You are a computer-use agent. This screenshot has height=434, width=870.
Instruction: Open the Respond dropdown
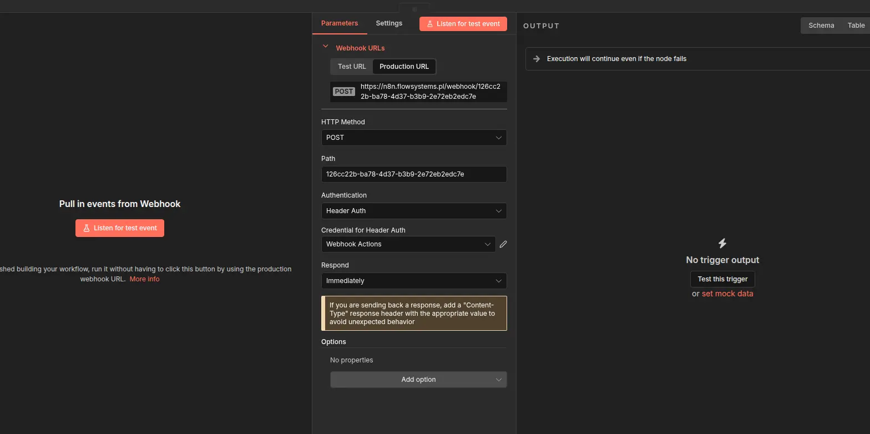coord(414,281)
